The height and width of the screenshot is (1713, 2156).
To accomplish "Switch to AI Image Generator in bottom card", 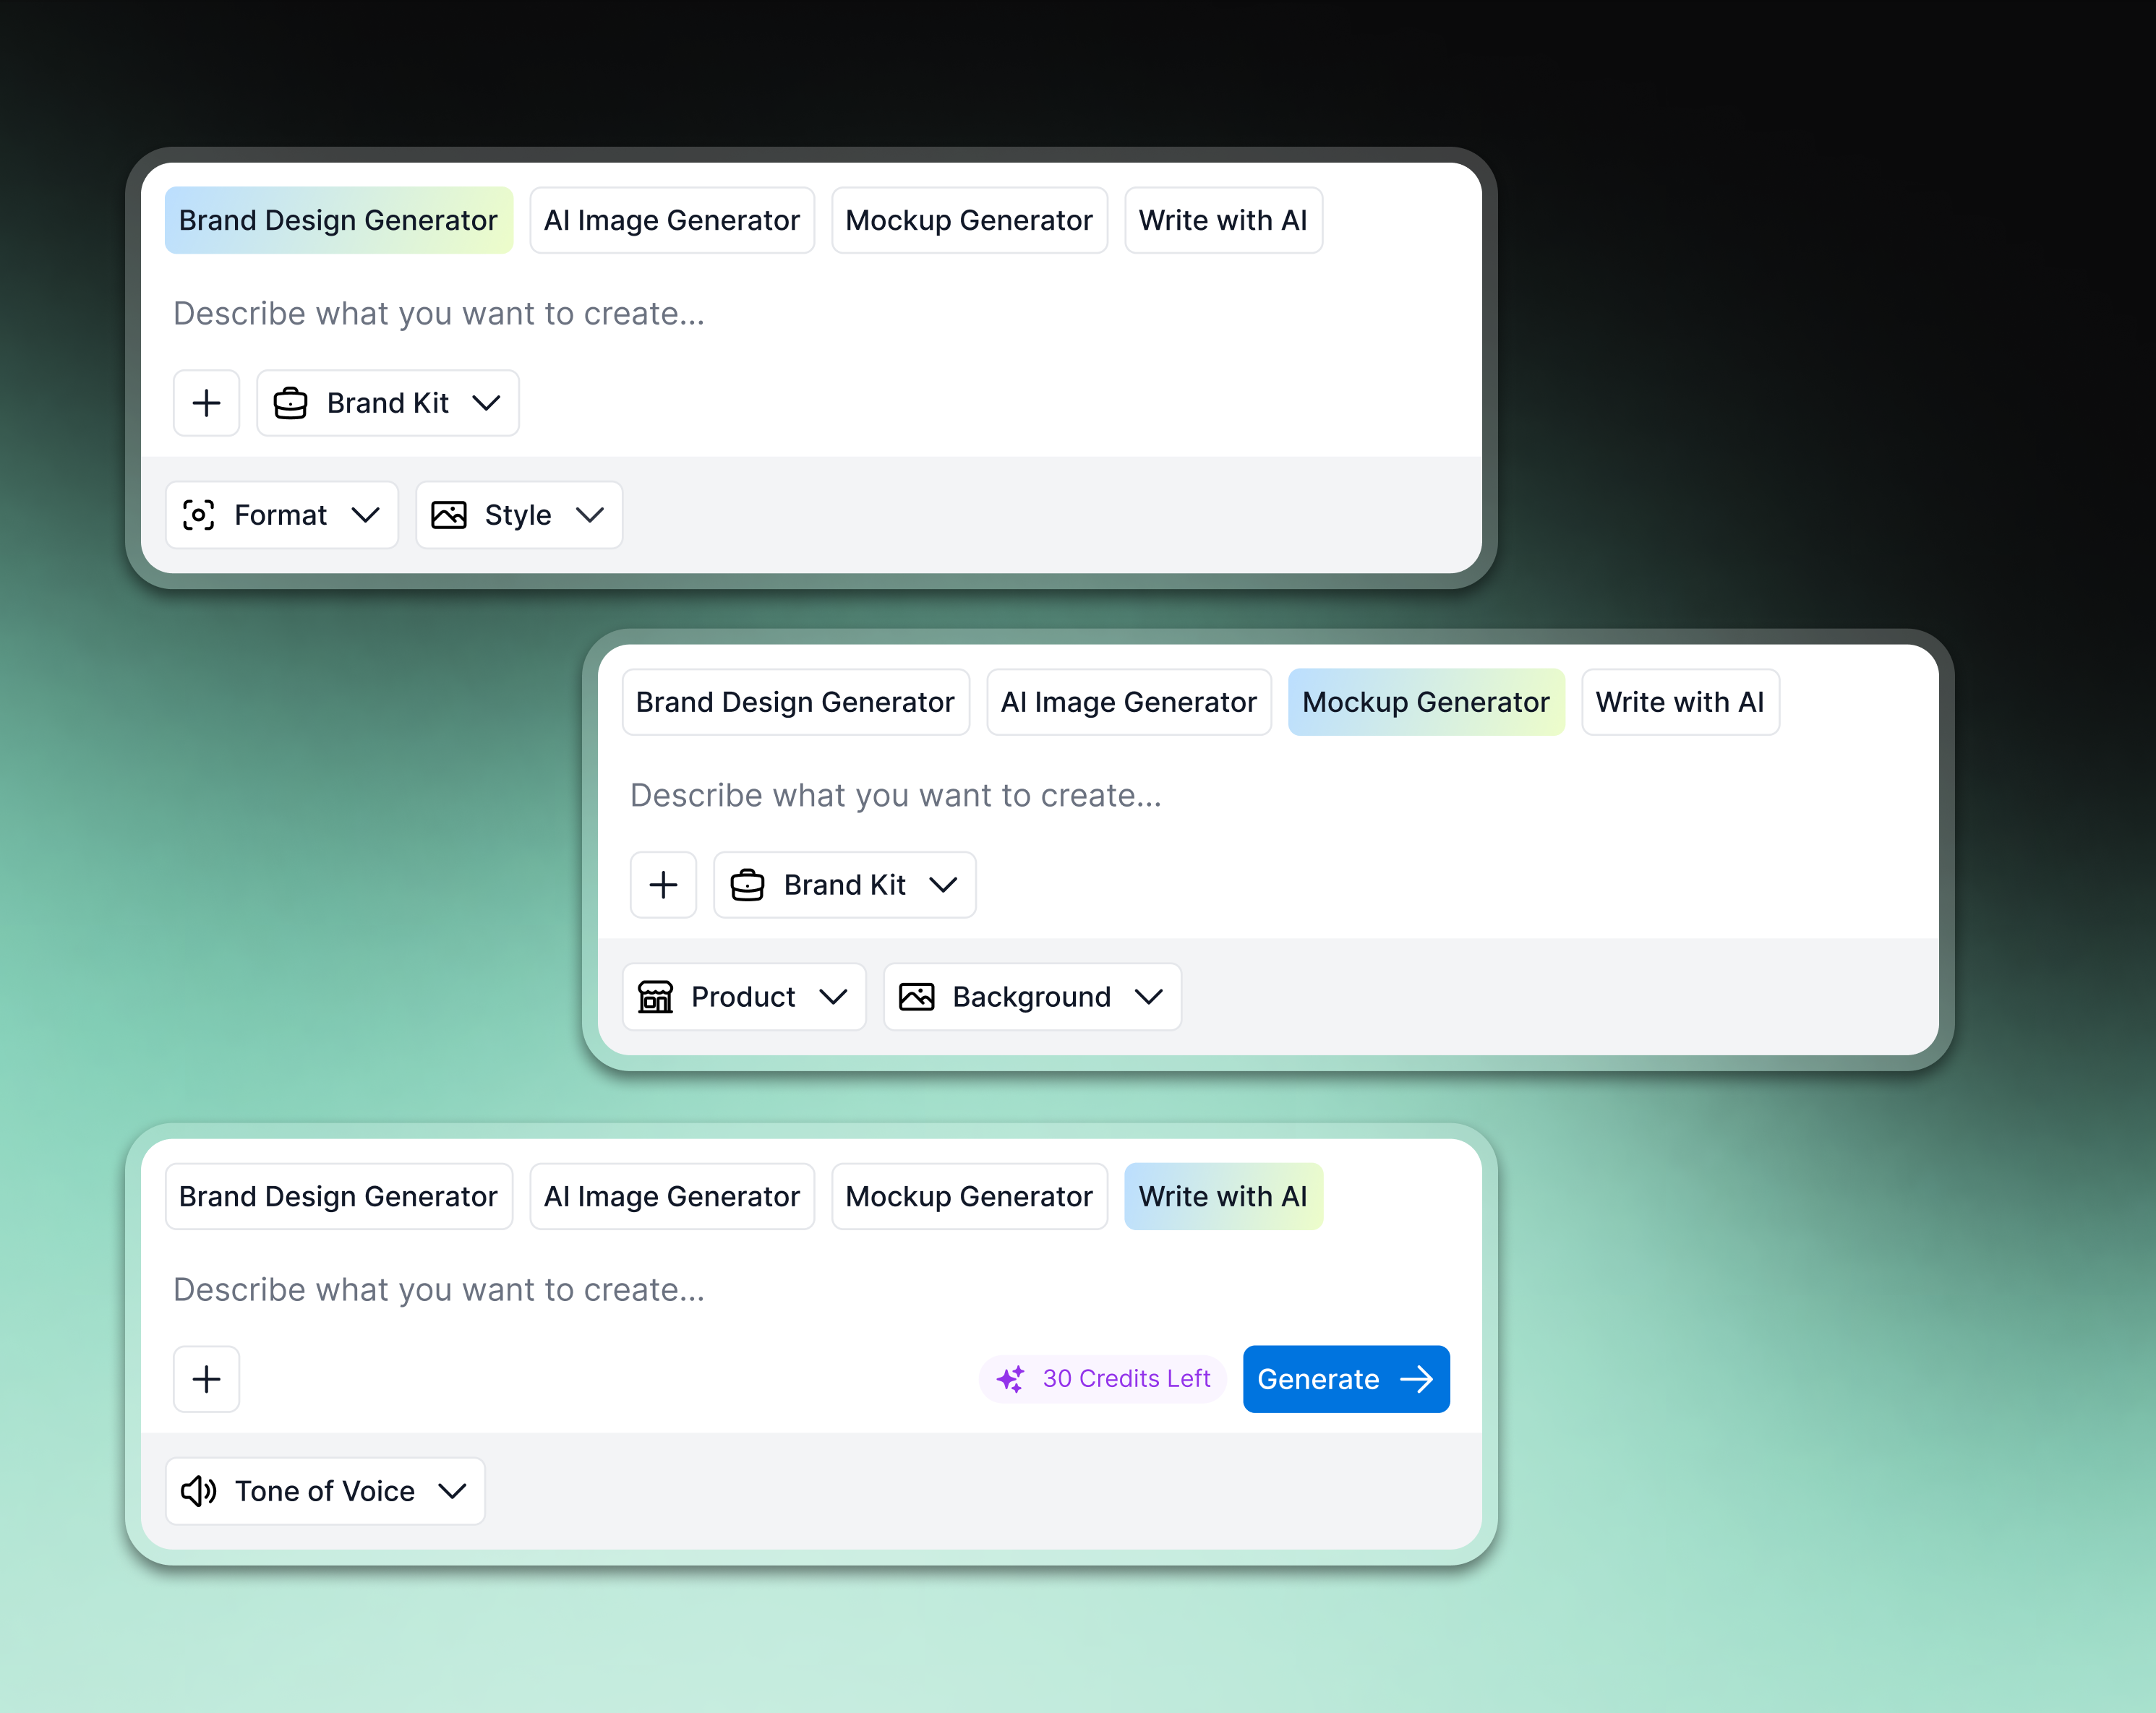I will point(672,1196).
